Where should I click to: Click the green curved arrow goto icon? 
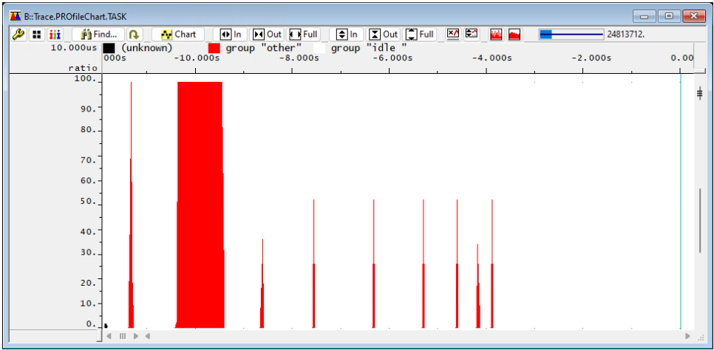(134, 34)
